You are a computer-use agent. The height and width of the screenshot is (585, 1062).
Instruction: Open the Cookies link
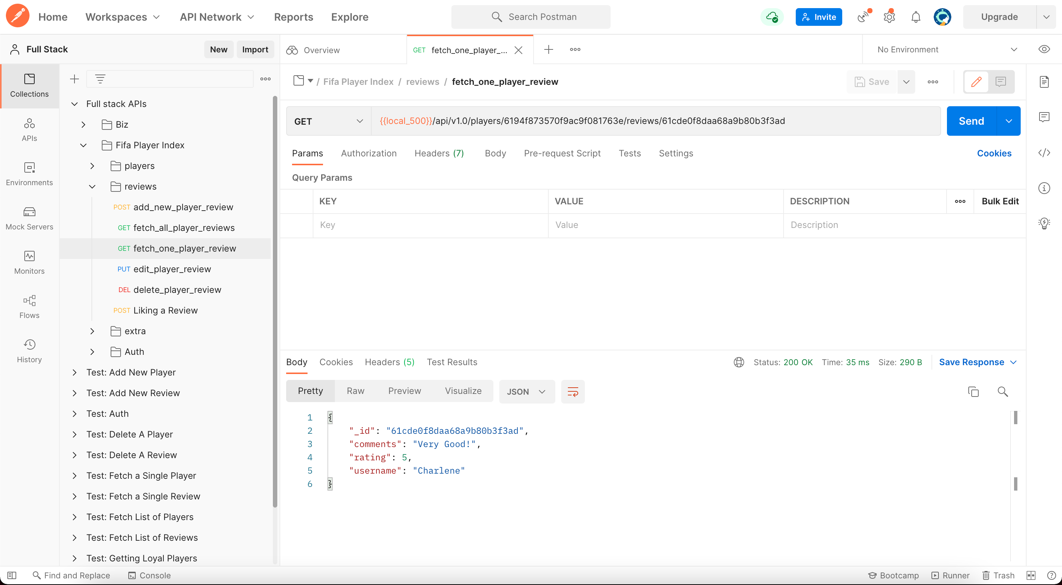pyautogui.click(x=994, y=153)
